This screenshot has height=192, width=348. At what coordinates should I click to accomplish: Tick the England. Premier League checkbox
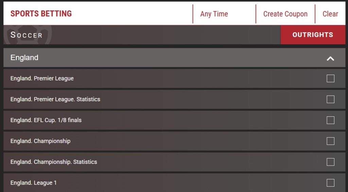[330, 79]
